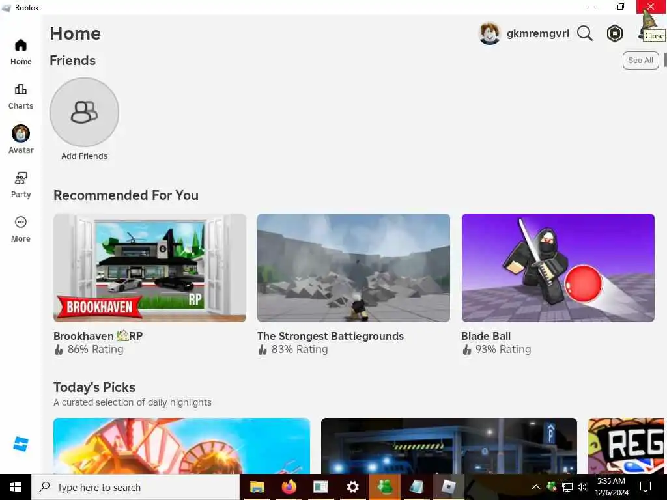This screenshot has width=667, height=500.
Task: Click the Add Friends circle button
Action: click(84, 112)
